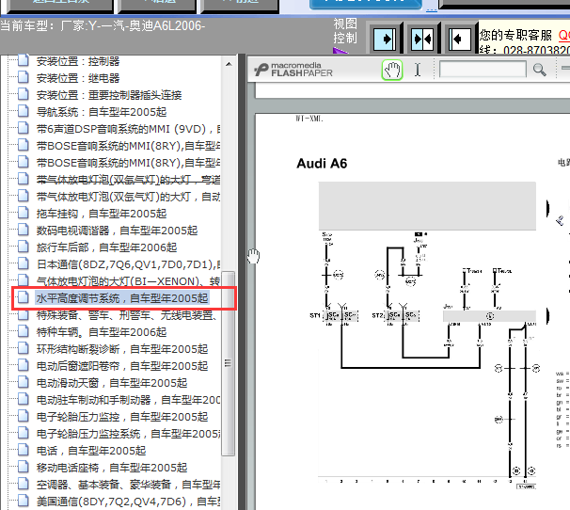Image resolution: width=570 pixels, height=510 pixels.
Task: Click the 视图控制 label
Action: pos(345,31)
